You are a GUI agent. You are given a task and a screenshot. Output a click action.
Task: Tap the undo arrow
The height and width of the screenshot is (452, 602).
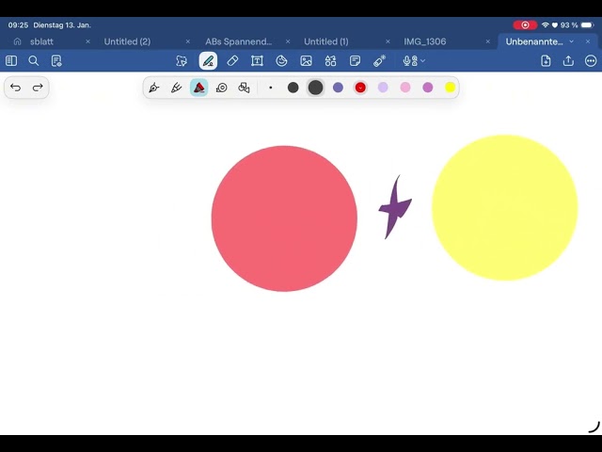16,88
